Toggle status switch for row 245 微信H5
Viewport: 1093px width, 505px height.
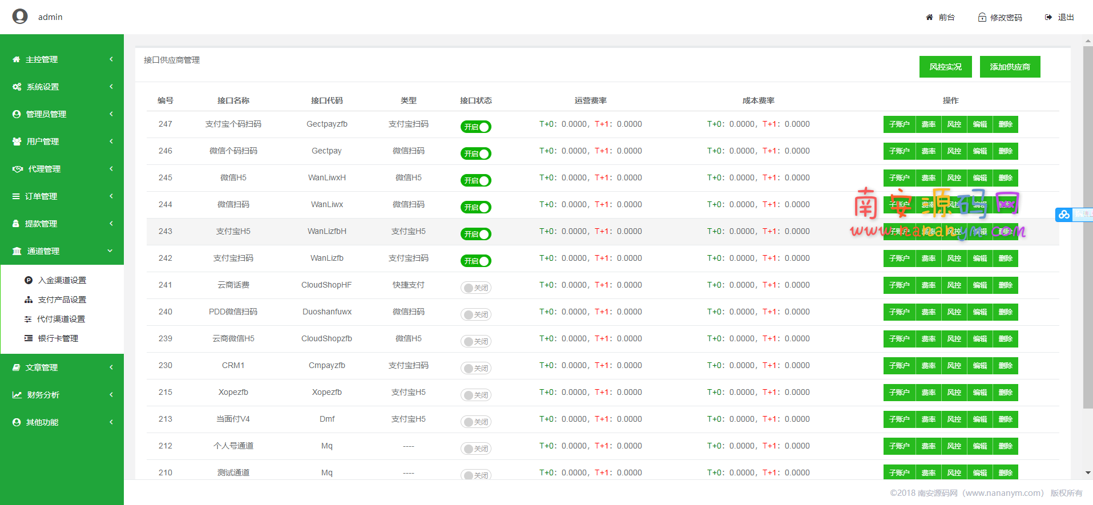click(476, 180)
